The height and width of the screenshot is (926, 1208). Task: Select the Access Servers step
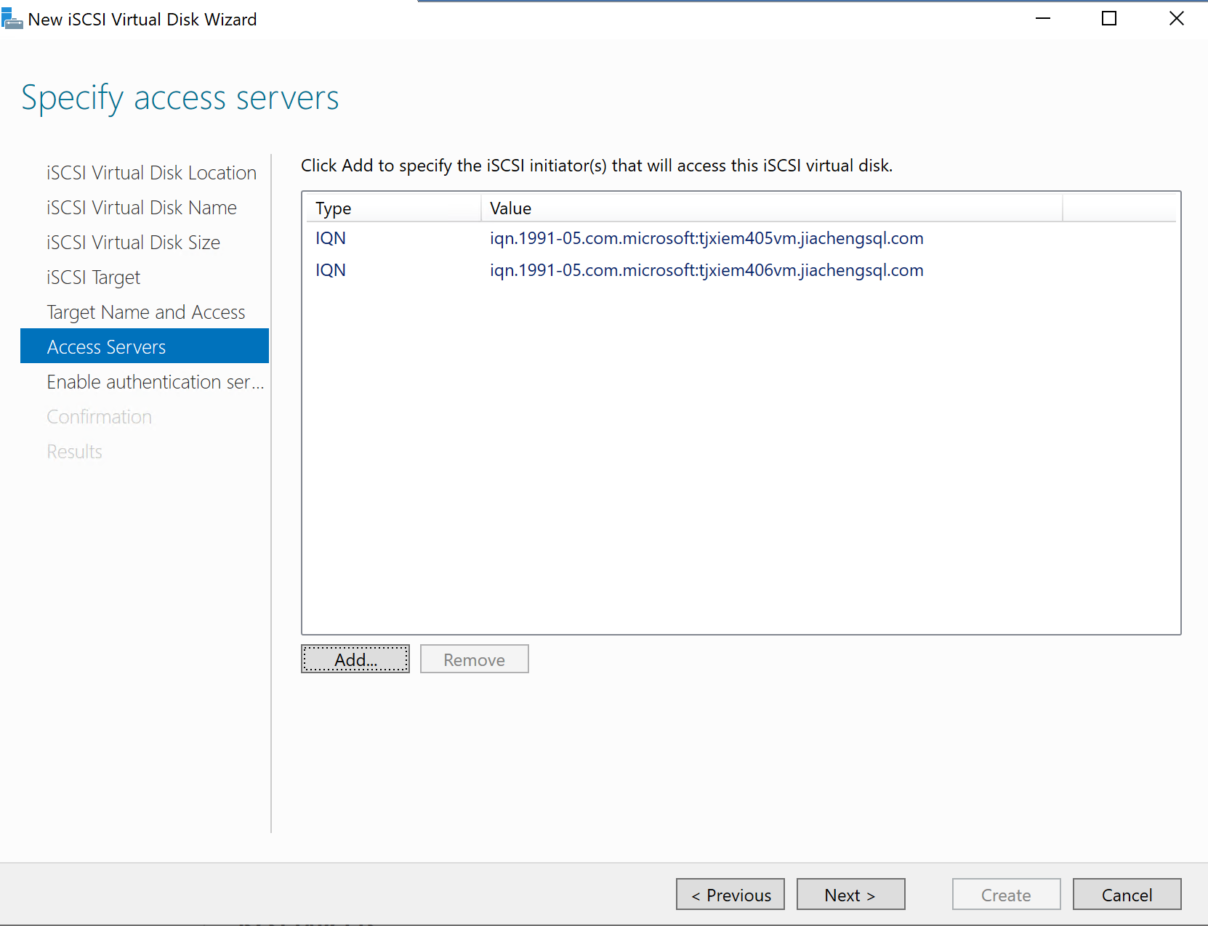click(107, 347)
